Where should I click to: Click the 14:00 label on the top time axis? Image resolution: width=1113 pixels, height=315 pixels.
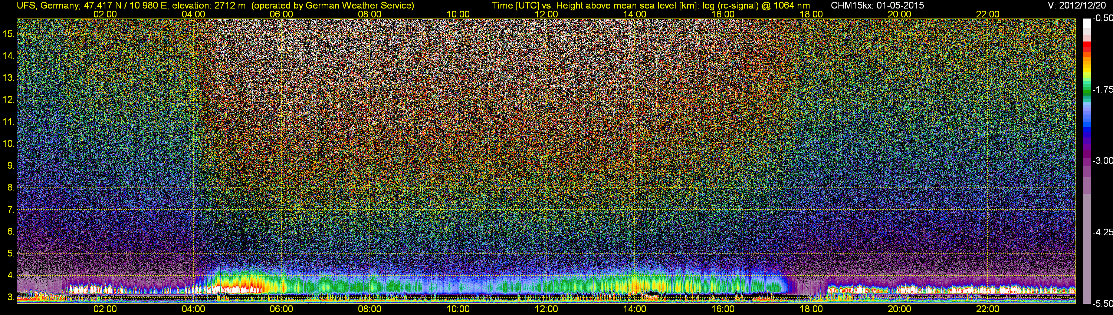coord(635,14)
